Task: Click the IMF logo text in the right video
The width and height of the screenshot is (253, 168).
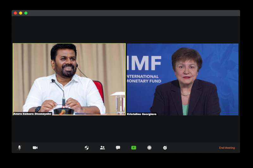Action: click(x=144, y=63)
